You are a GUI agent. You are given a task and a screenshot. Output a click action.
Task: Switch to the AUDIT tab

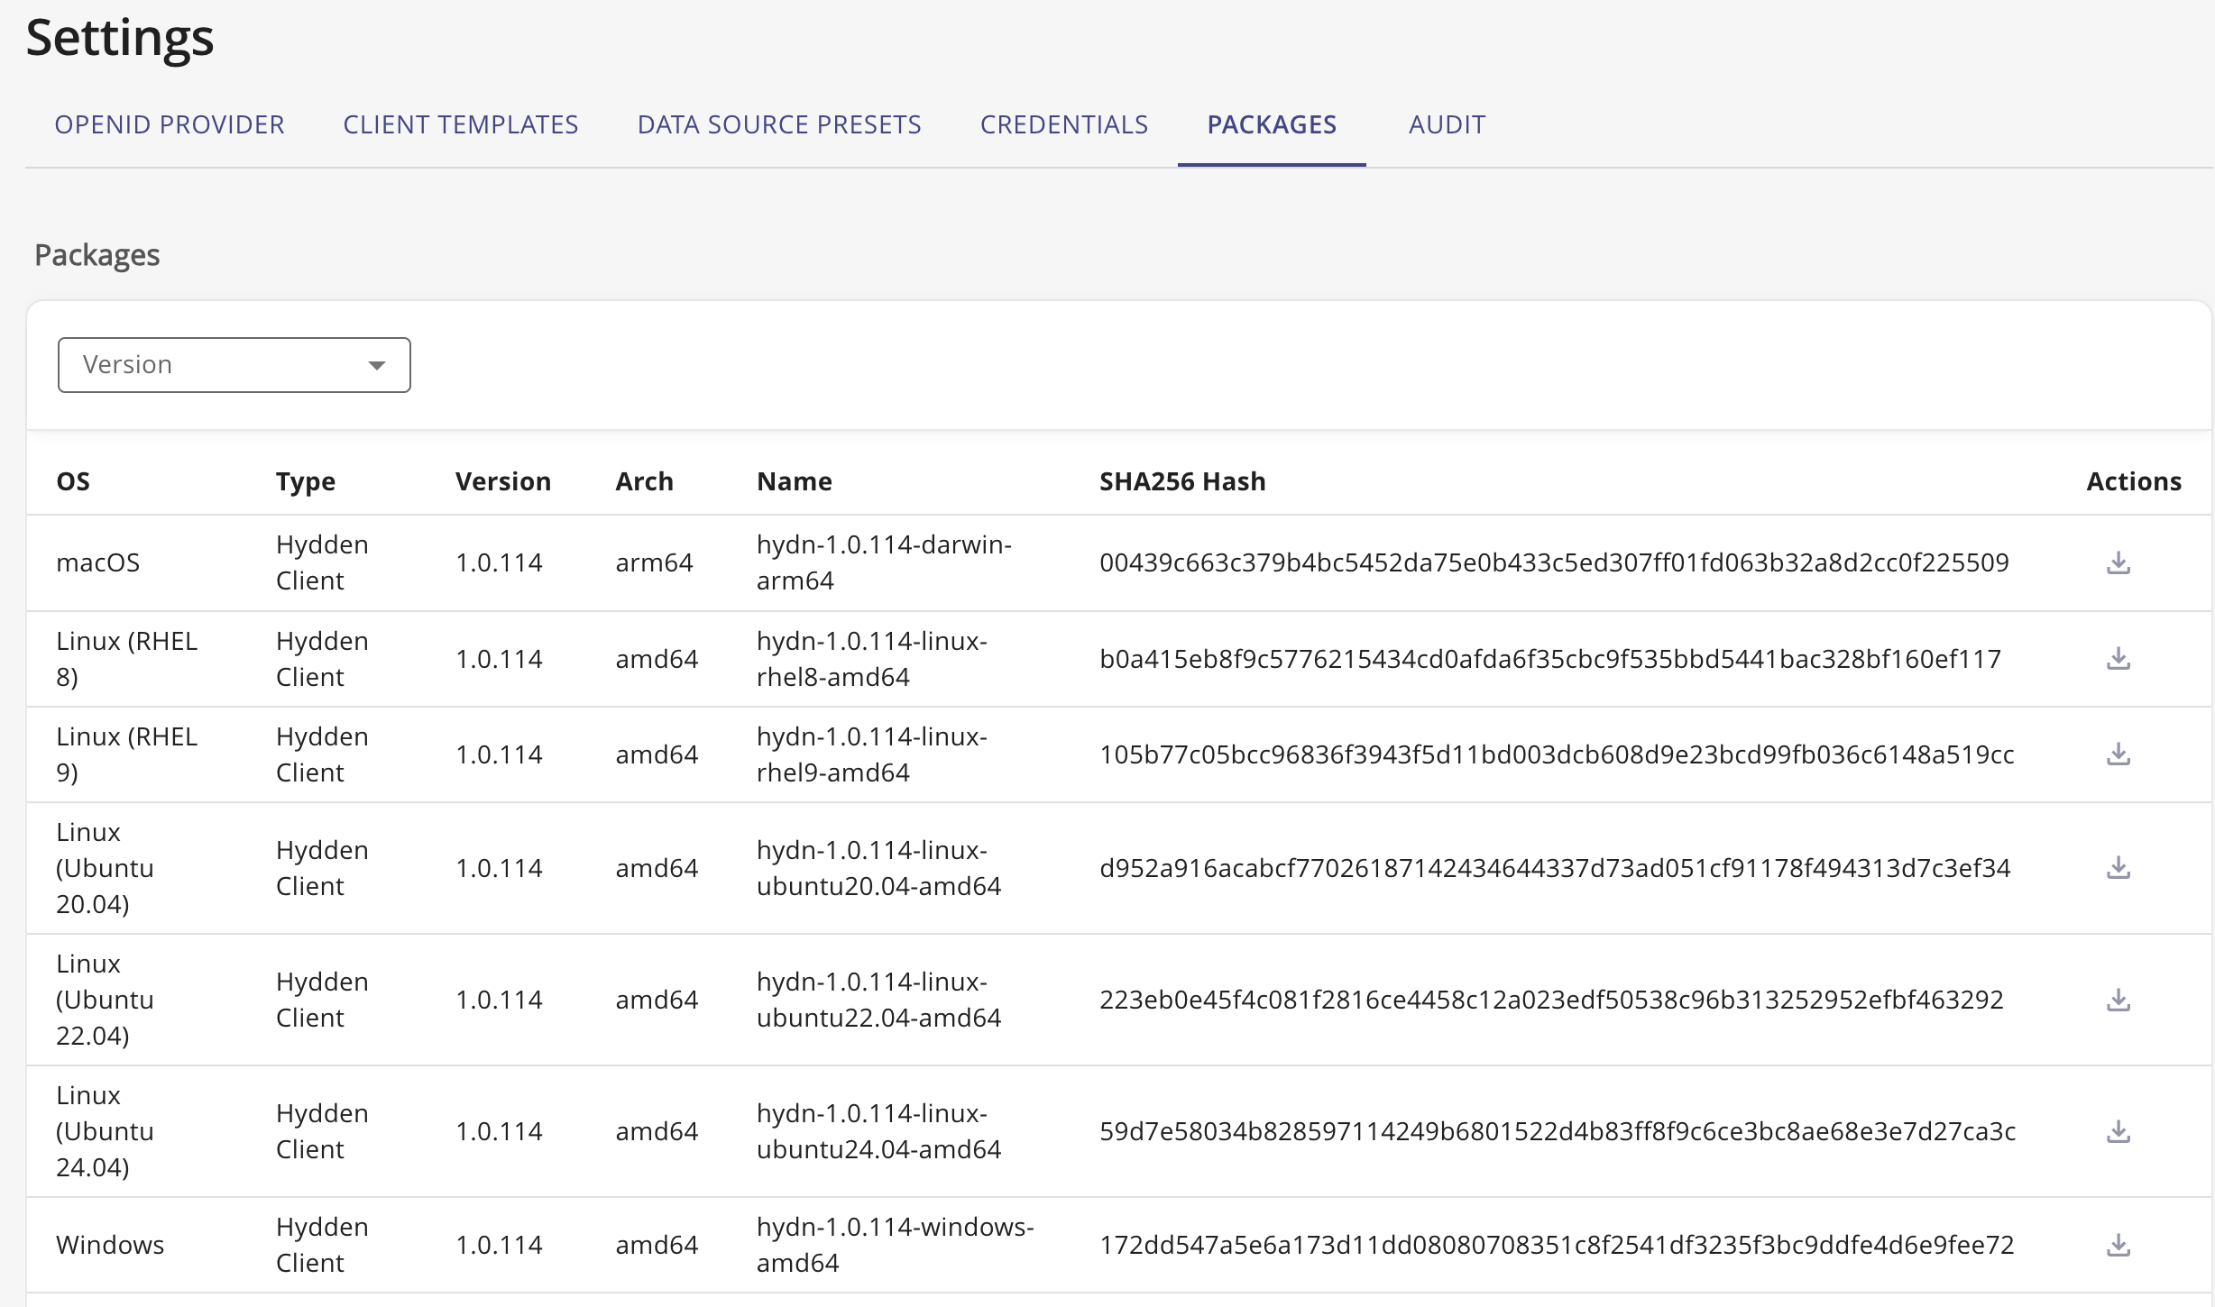[1447, 124]
